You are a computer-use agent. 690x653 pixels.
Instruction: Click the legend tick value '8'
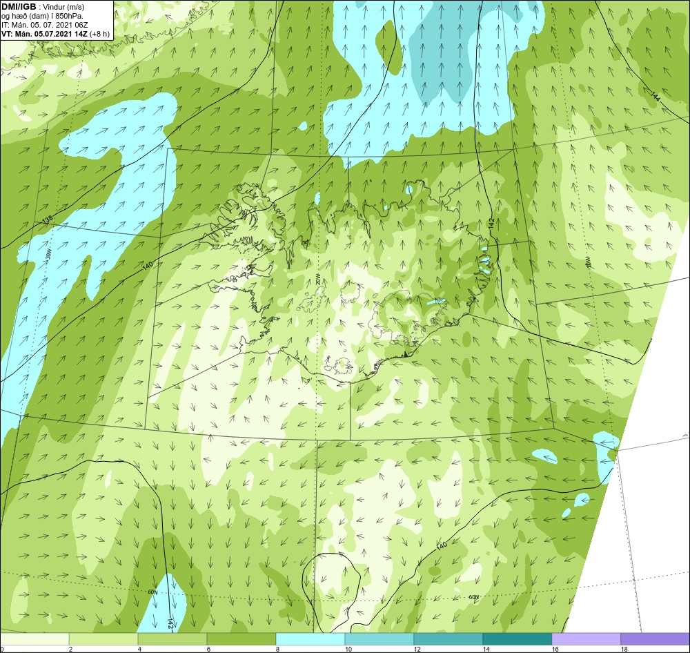[277, 649]
